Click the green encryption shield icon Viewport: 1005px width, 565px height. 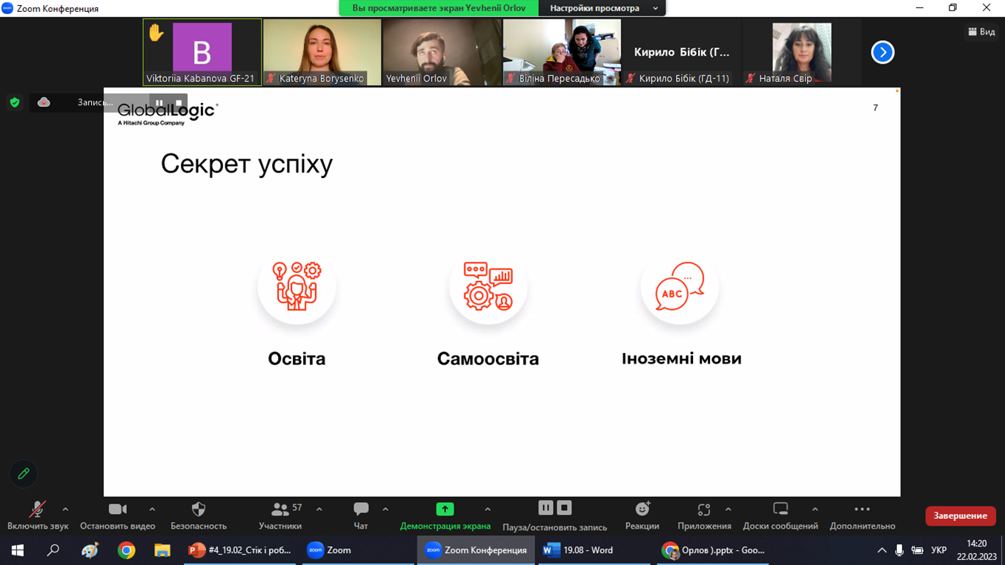tap(15, 102)
